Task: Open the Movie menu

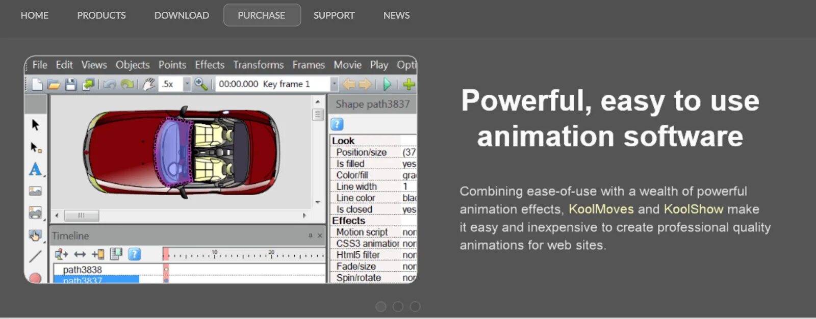Action: tap(348, 65)
